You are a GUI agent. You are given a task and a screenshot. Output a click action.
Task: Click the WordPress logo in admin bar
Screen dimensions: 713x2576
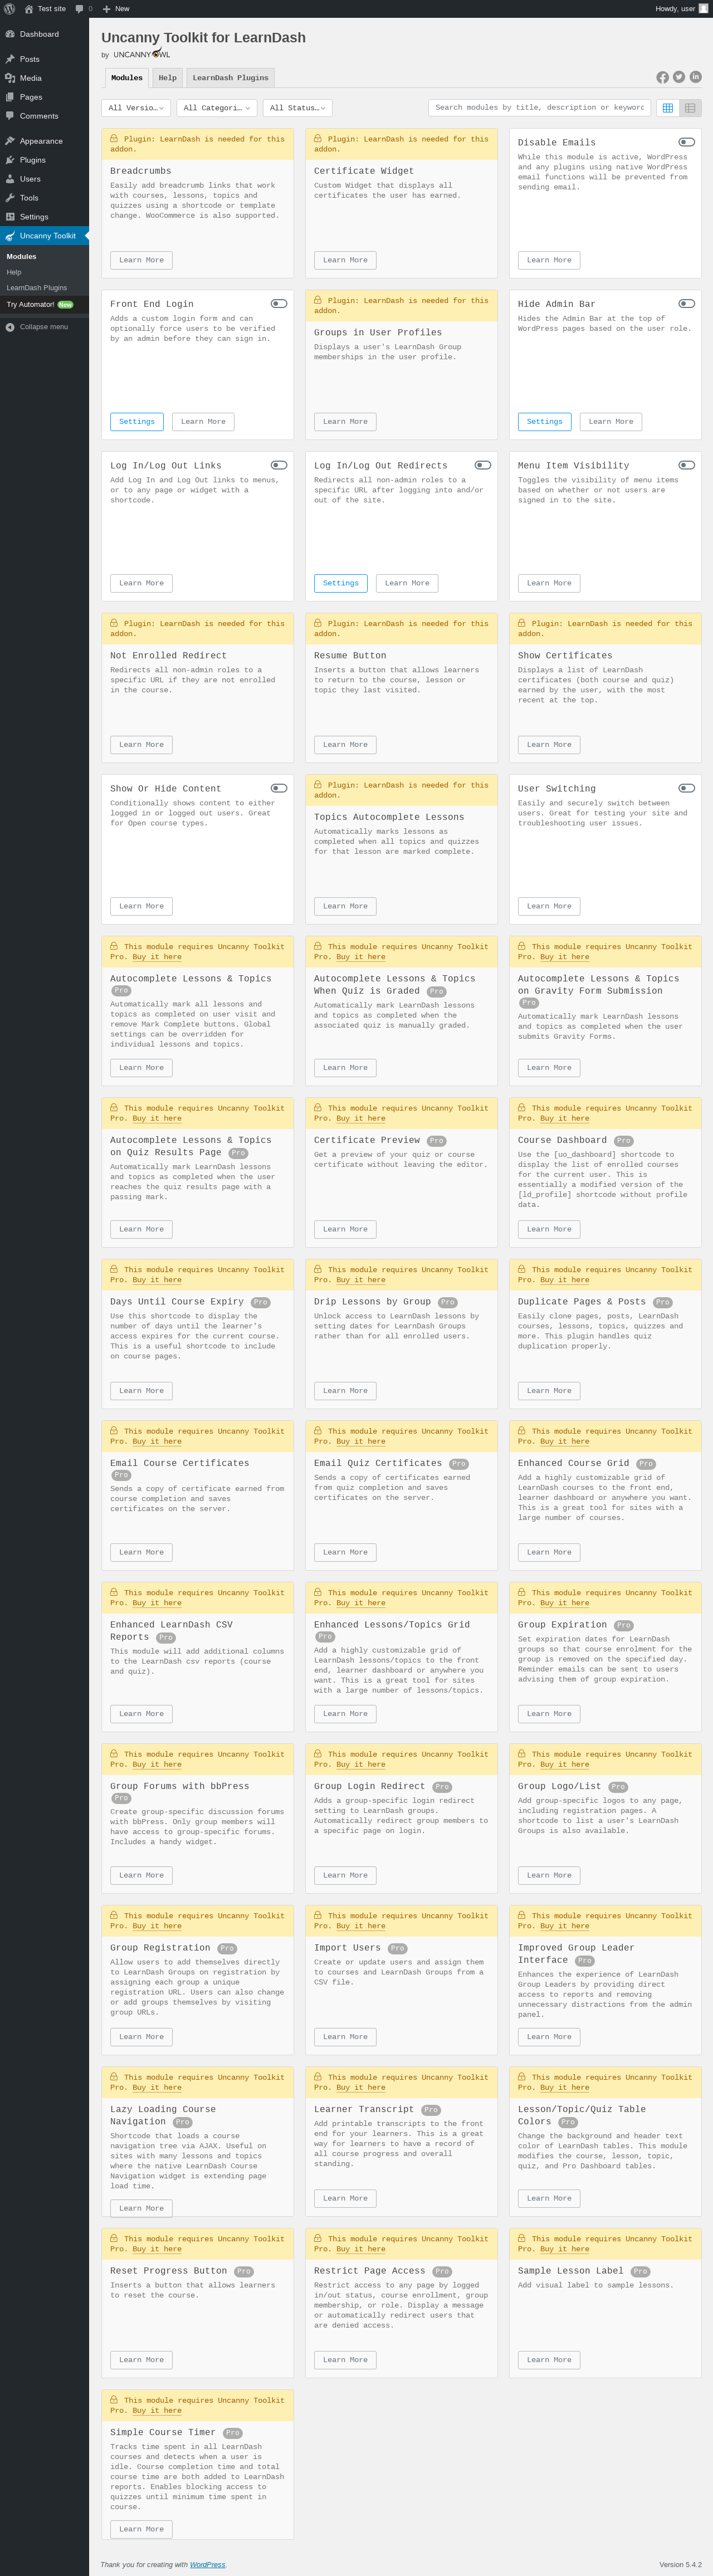pyautogui.click(x=10, y=9)
